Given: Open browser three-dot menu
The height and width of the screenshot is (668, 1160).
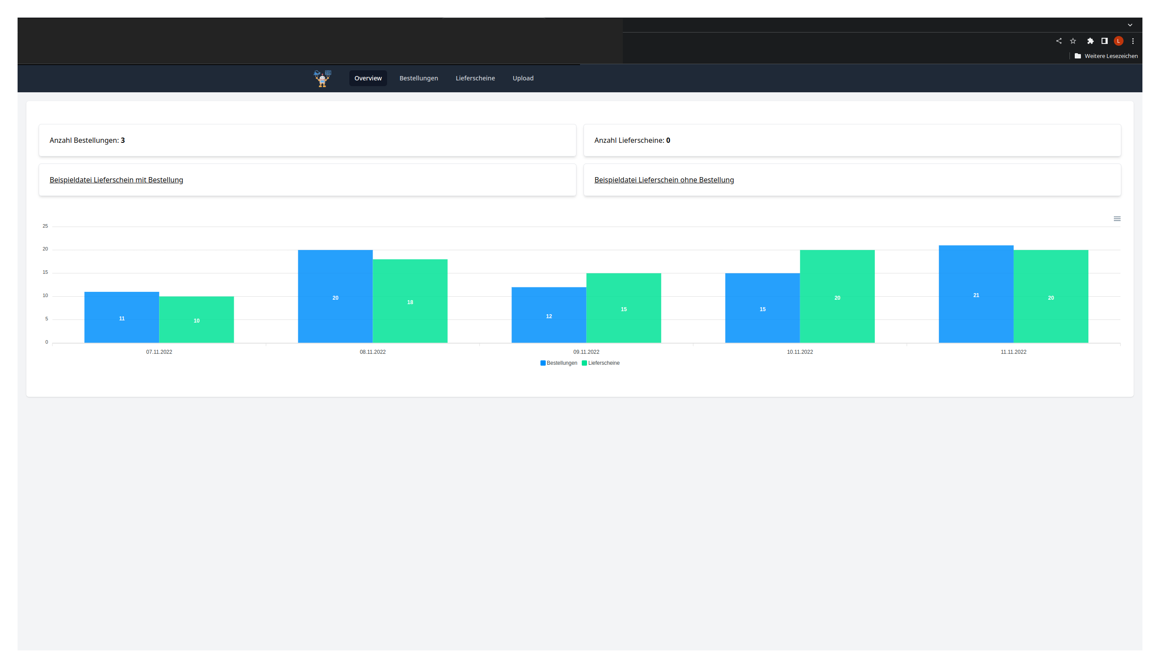Looking at the screenshot, I should [x=1133, y=41].
